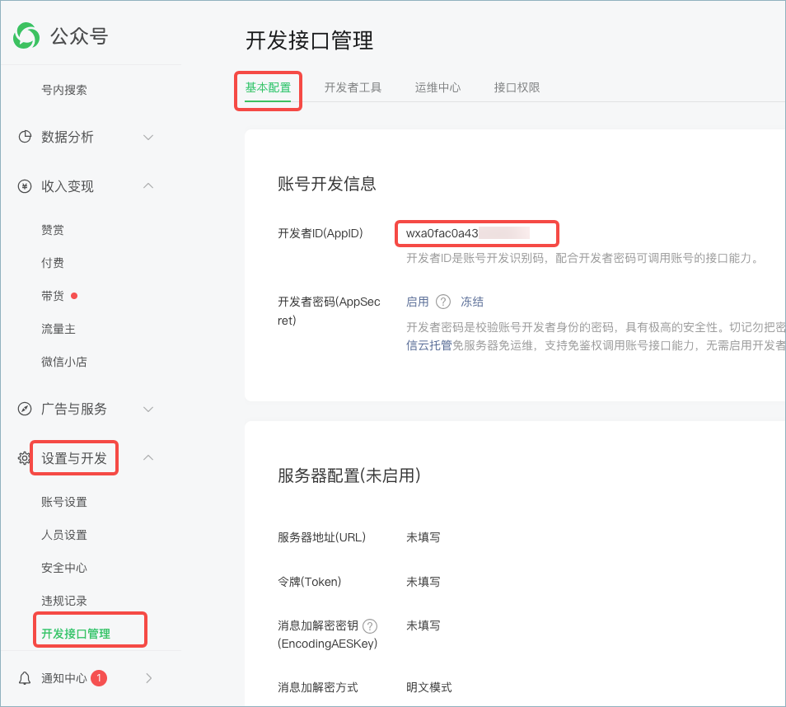
Task: Click the 收入变现 yen coin icon
Action: pos(25,186)
